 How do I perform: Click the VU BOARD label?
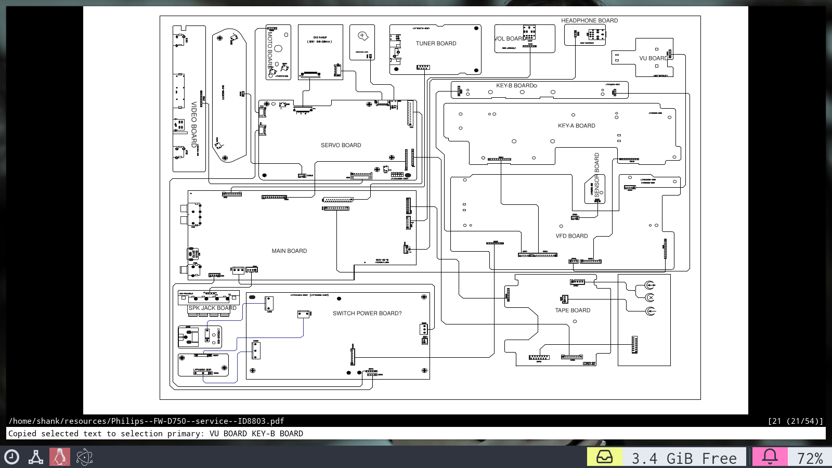(654, 59)
